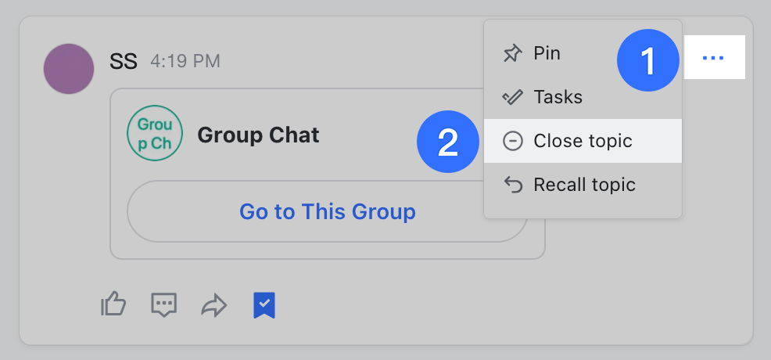Screen dimensions: 771x360
Task: Click the circled minus Close topic icon
Action: [x=512, y=141]
